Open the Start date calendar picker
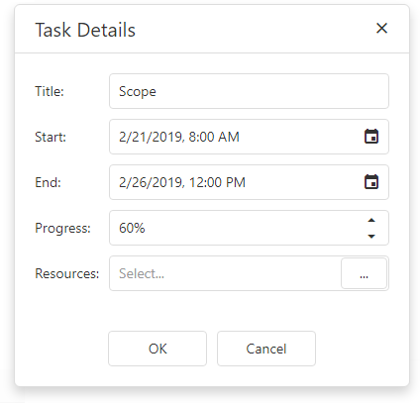Image resolution: width=420 pixels, height=403 pixels. 371,137
